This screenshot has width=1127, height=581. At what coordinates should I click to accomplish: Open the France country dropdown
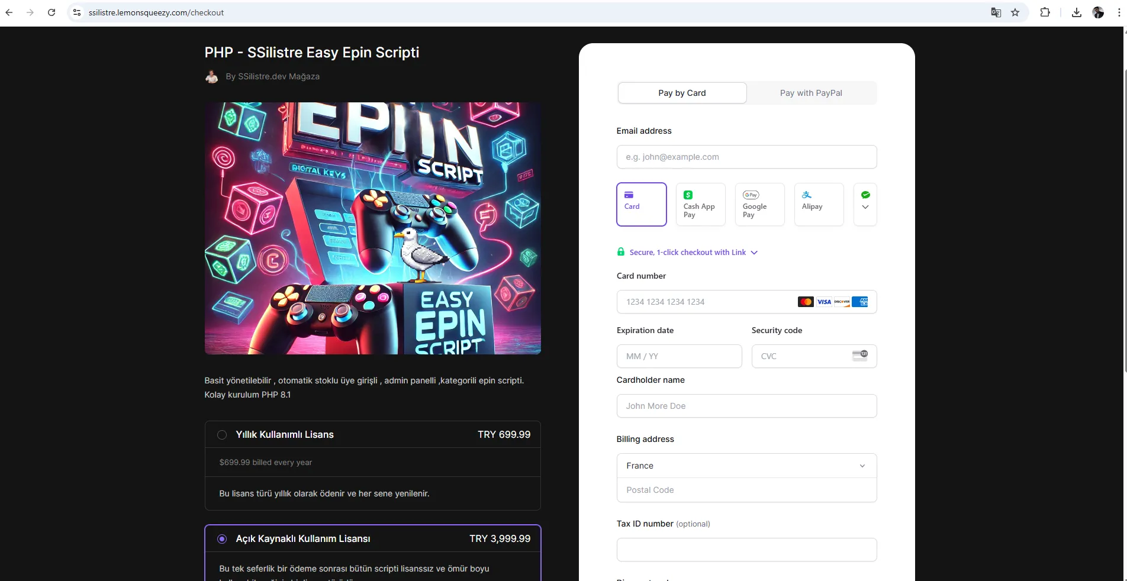tap(746, 466)
